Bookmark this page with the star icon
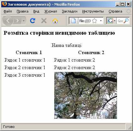133x131 pixels. (95, 21)
